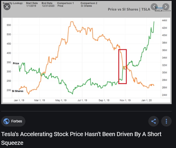Click the Price vs SI Shares chart title

pyautogui.click(x=129, y=9)
